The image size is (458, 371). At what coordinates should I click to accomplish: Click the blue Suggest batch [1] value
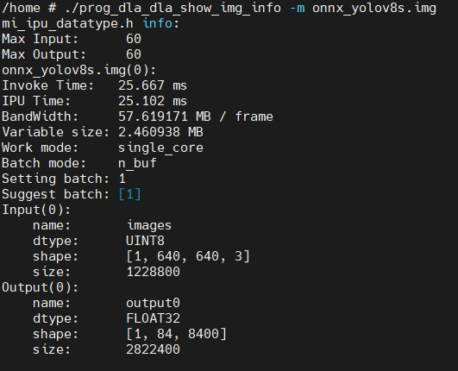click(x=129, y=194)
